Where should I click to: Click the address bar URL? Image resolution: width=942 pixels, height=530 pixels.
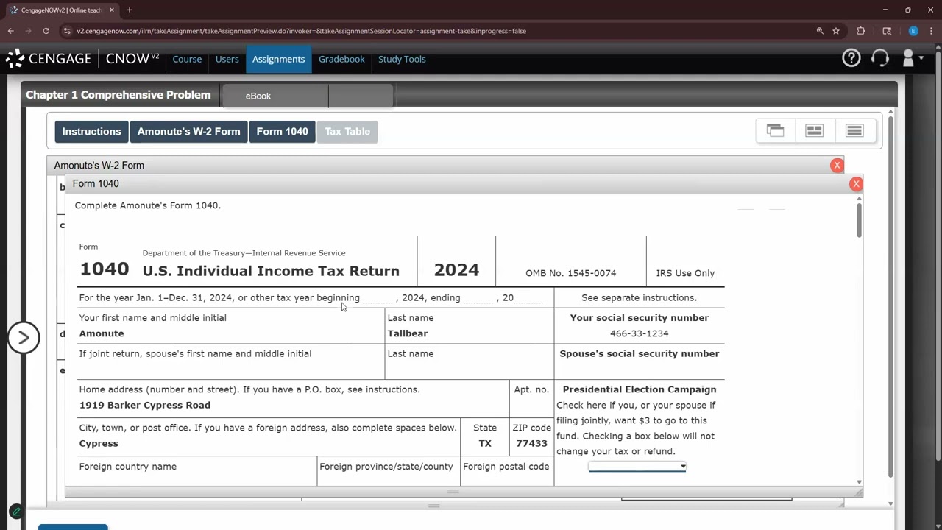(x=301, y=31)
